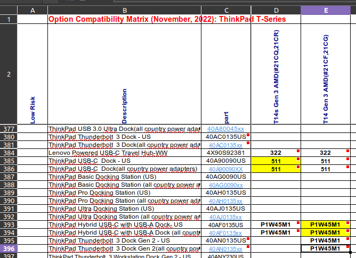Viewport: 356px width, 258px height.
Task: Select ThinkPad Hybrid USB-C with USB-A Dock- US cell
Action: pos(124,224)
